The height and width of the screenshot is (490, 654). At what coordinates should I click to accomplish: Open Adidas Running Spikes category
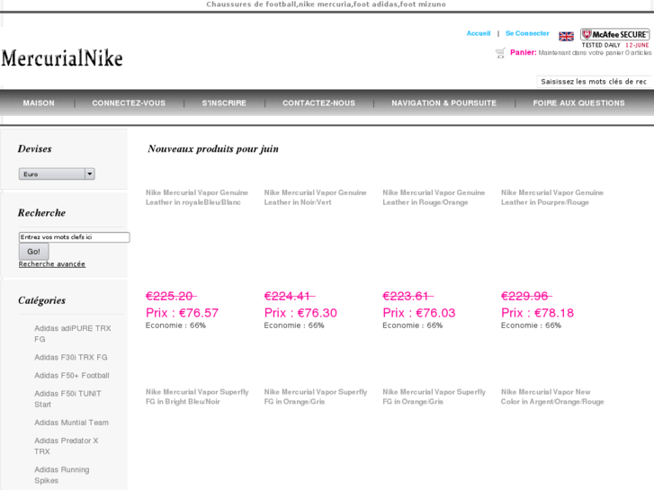pos(62,475)
